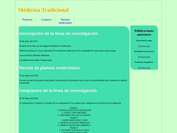Click Presiona aquí under Resultados de la encuesta

click(x=144, y=57)
